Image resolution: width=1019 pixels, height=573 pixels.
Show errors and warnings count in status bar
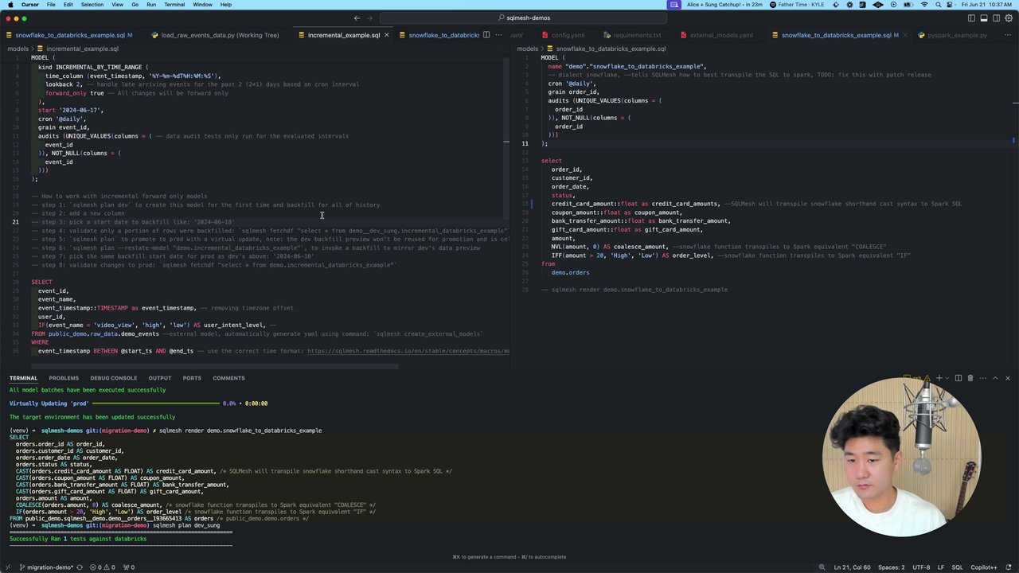click(x=104, y=567)
